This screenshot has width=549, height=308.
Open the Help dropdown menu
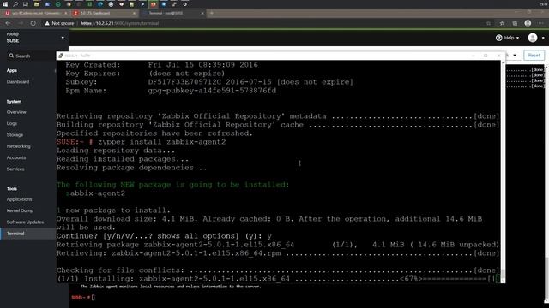pos(507,38)
